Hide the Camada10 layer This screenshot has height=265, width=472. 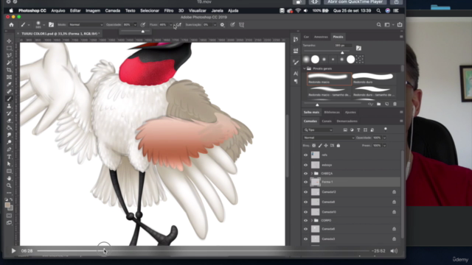click(x=305, y=212)
